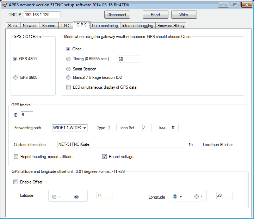Enable LCD simultaneous display of GPS data
Screen dimensions: 254x219
[68, 87]
